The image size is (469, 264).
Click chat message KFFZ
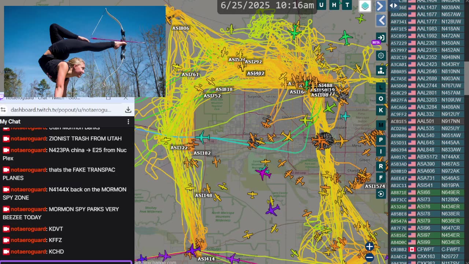tap(55, 240)
